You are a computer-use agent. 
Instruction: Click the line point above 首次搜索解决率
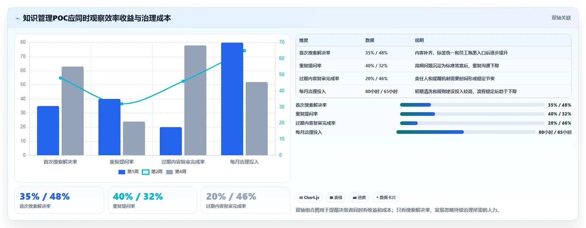[x=60, y=78]
